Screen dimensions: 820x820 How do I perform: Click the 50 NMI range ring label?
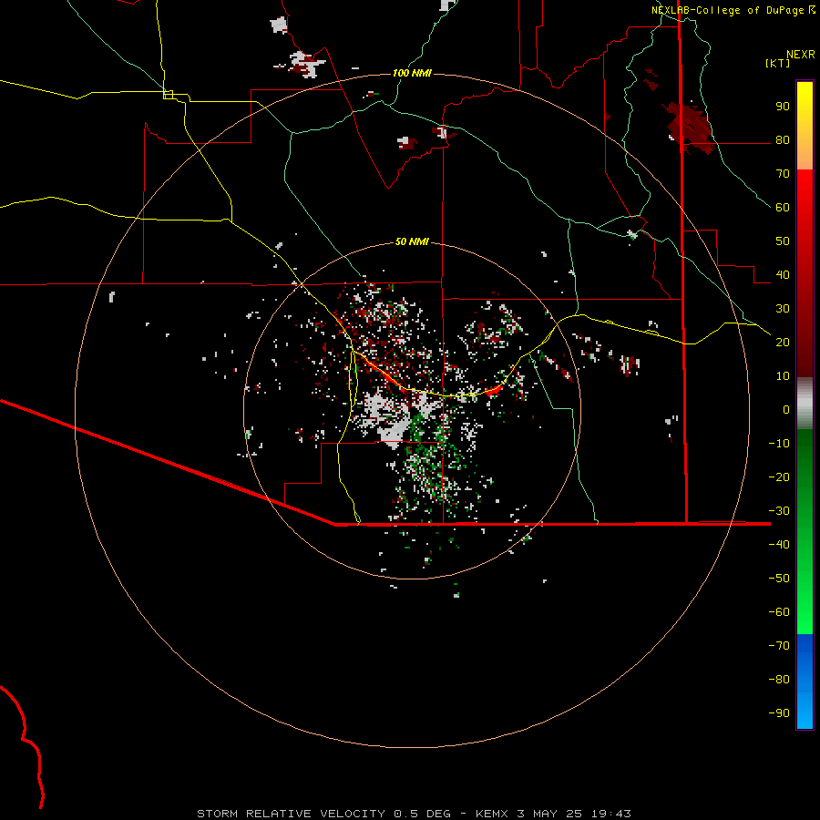tap(412, 241)
